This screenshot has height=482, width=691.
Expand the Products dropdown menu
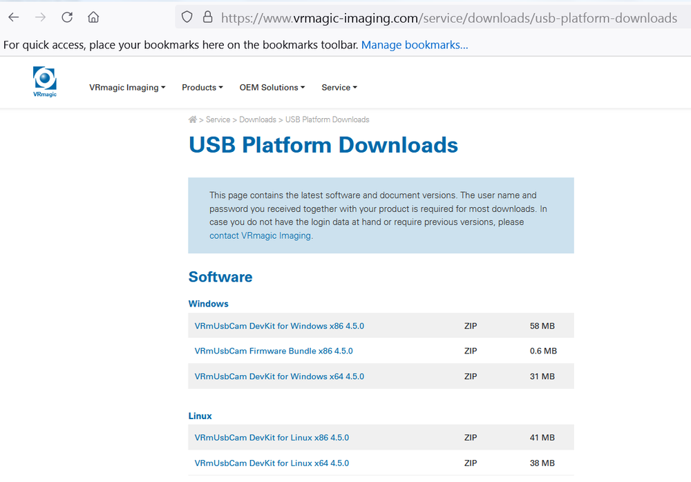[x=202, y=87]
